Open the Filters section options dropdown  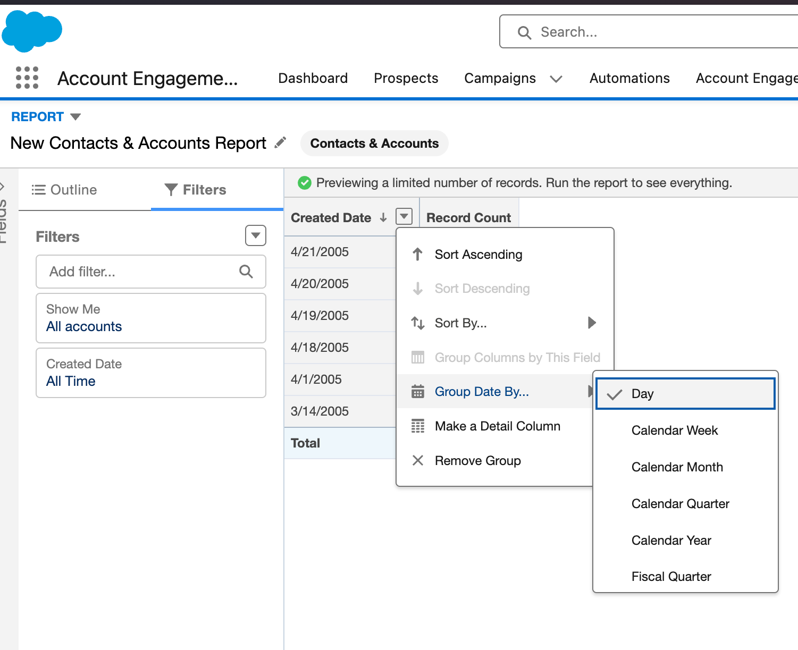(256, 235)
